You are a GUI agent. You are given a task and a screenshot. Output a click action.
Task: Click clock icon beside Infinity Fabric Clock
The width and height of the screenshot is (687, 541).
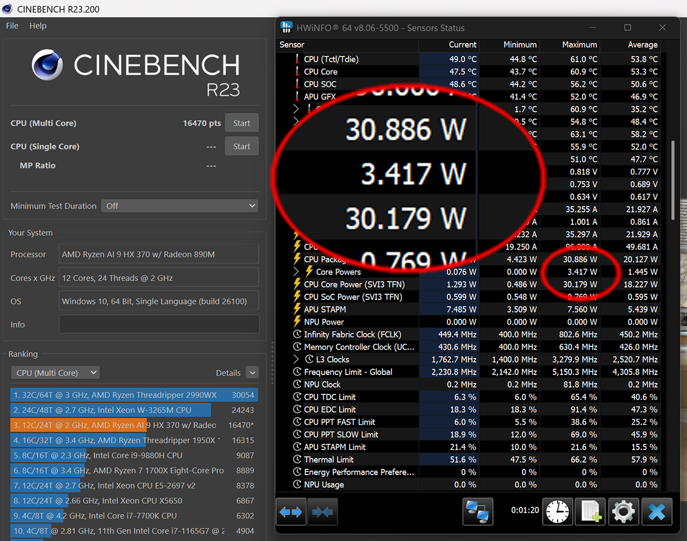[297, 334]
